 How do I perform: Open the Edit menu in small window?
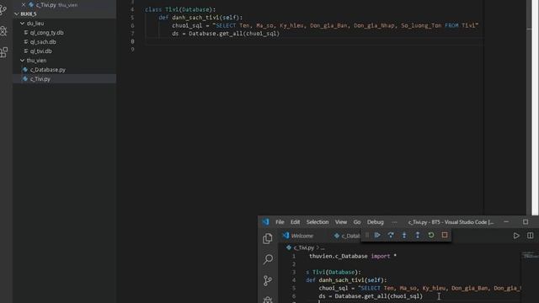click(x=295, y=222)
